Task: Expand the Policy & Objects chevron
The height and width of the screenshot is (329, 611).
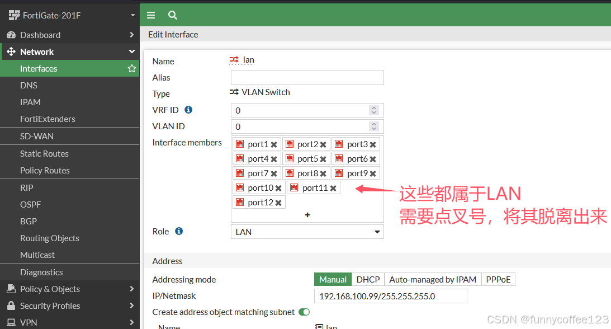Action: 132,289
